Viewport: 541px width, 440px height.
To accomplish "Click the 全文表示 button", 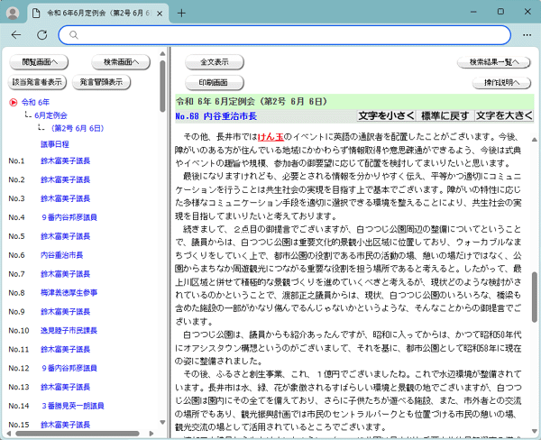I will (215, 62).
